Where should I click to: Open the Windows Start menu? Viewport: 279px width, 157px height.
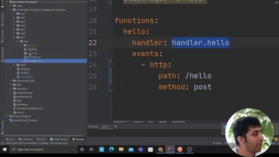click(5, 149)
